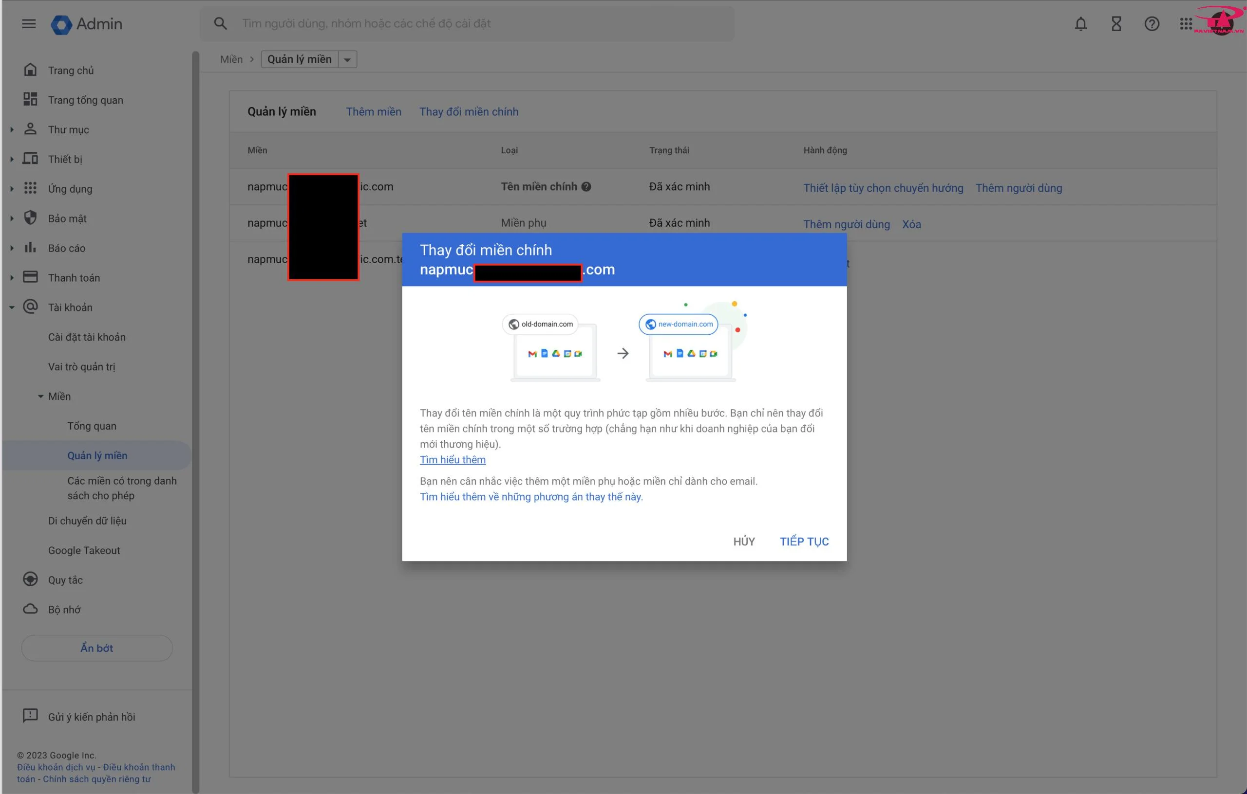The image size is (1247, 794).
Task: Open Điều khoản dịch vụ link
Action: coord(56,767)
